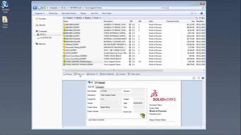The height and width of the screenshot is (135, 241).
Task: Open Explorer help question mark icon
Action: [201, 13]
